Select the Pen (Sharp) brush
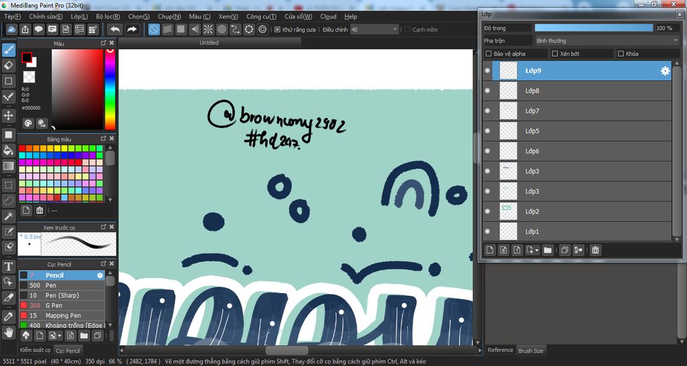The image size is (687, 366). click(62, 295)
